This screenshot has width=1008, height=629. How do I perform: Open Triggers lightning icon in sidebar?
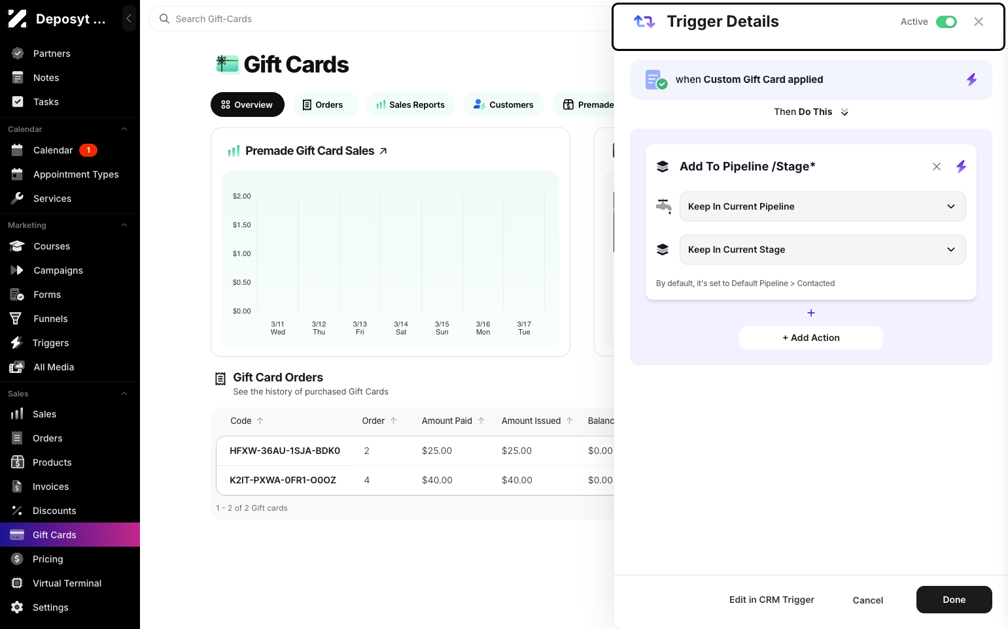click(x=17, y=343)
